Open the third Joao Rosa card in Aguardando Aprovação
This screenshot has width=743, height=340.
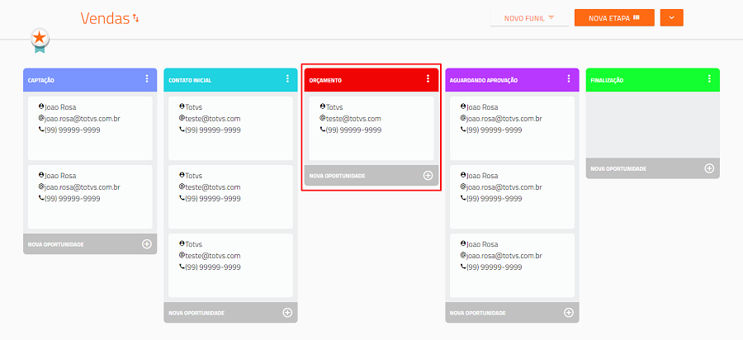(512, 266)
